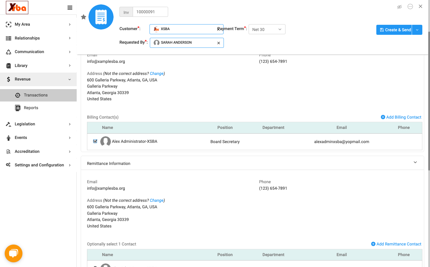This screenshot has width=430, height=267.
Task: Click the Requested By field
Action: 187,43
